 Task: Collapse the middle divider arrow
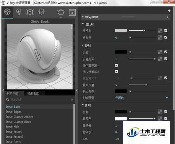(x=77, y=90)
